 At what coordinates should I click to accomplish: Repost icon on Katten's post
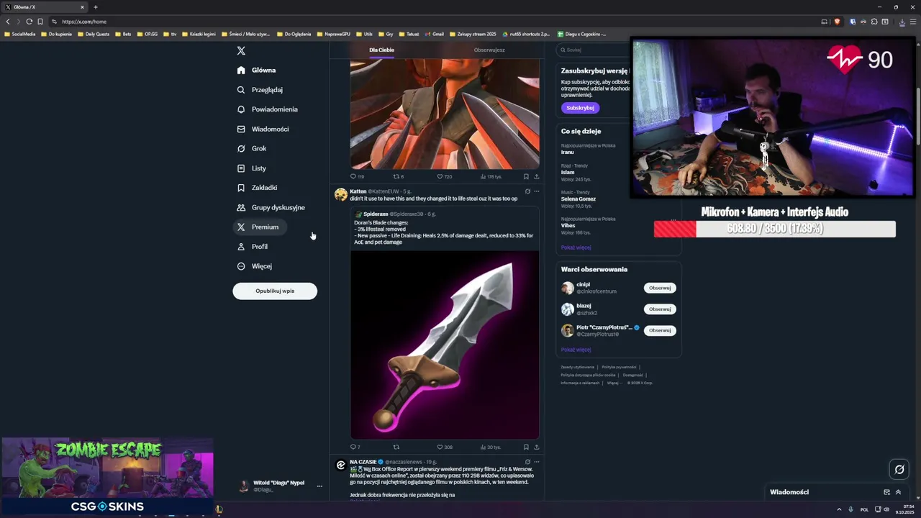pyautogui.click(x=396, y=447)
